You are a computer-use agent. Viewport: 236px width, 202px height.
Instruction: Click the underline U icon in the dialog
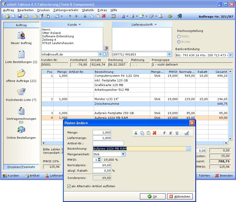pos(177,133)
